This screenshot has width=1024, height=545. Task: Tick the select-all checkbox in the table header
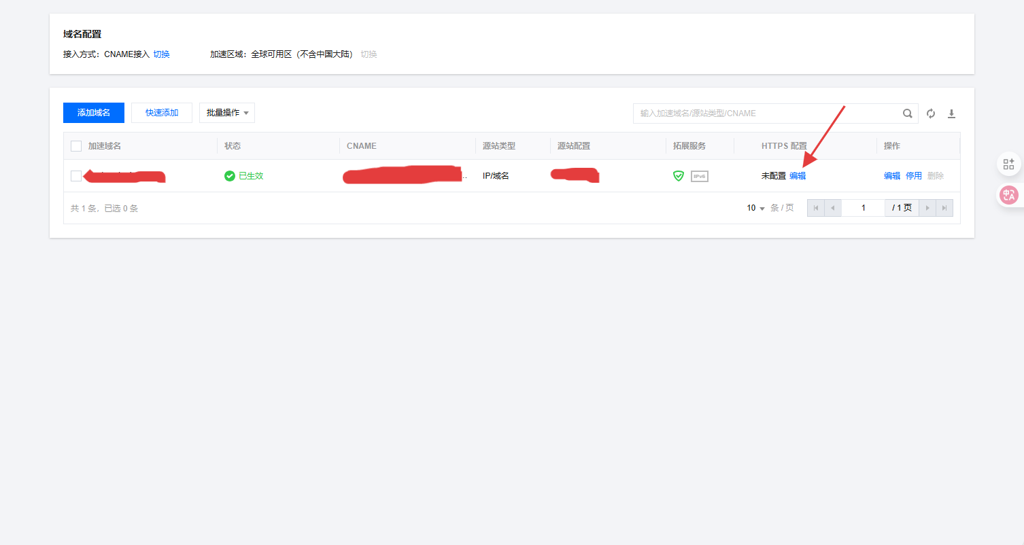[x=76, y=146]
